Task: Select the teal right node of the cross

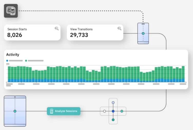Action: click(x=122, y=111)
